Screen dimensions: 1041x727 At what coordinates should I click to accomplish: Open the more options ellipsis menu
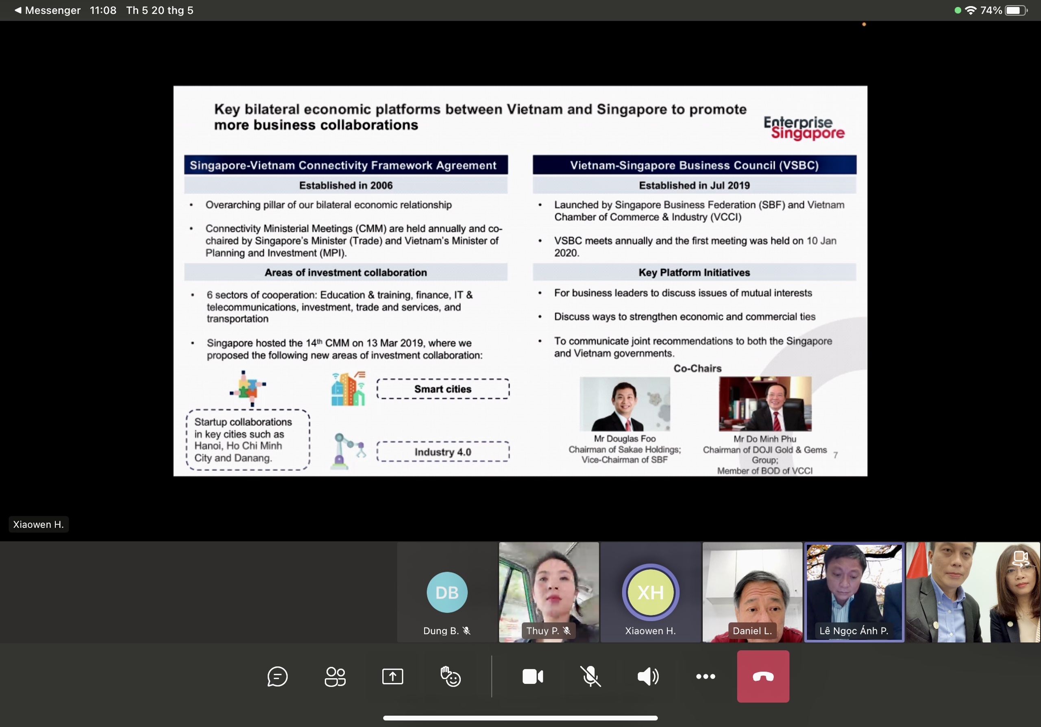(x=706, y=676)
